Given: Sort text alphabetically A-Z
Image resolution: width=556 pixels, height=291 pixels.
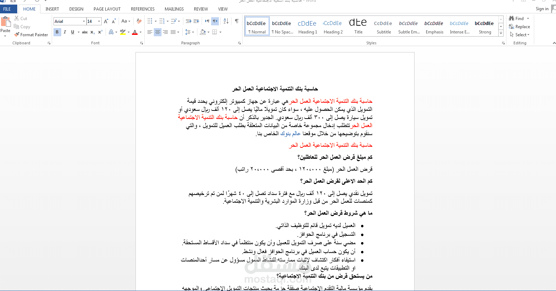Looking at the screenshot, I should pos(226,21).
